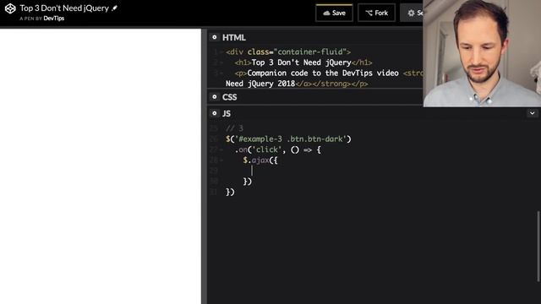Open CSS editor settings gear
The height and width of the screenshot is (304, 541).
(x=214, y=97)
